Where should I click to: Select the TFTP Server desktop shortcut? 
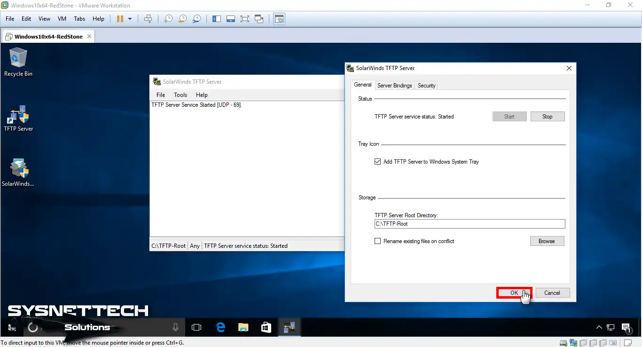click(18, 118)
